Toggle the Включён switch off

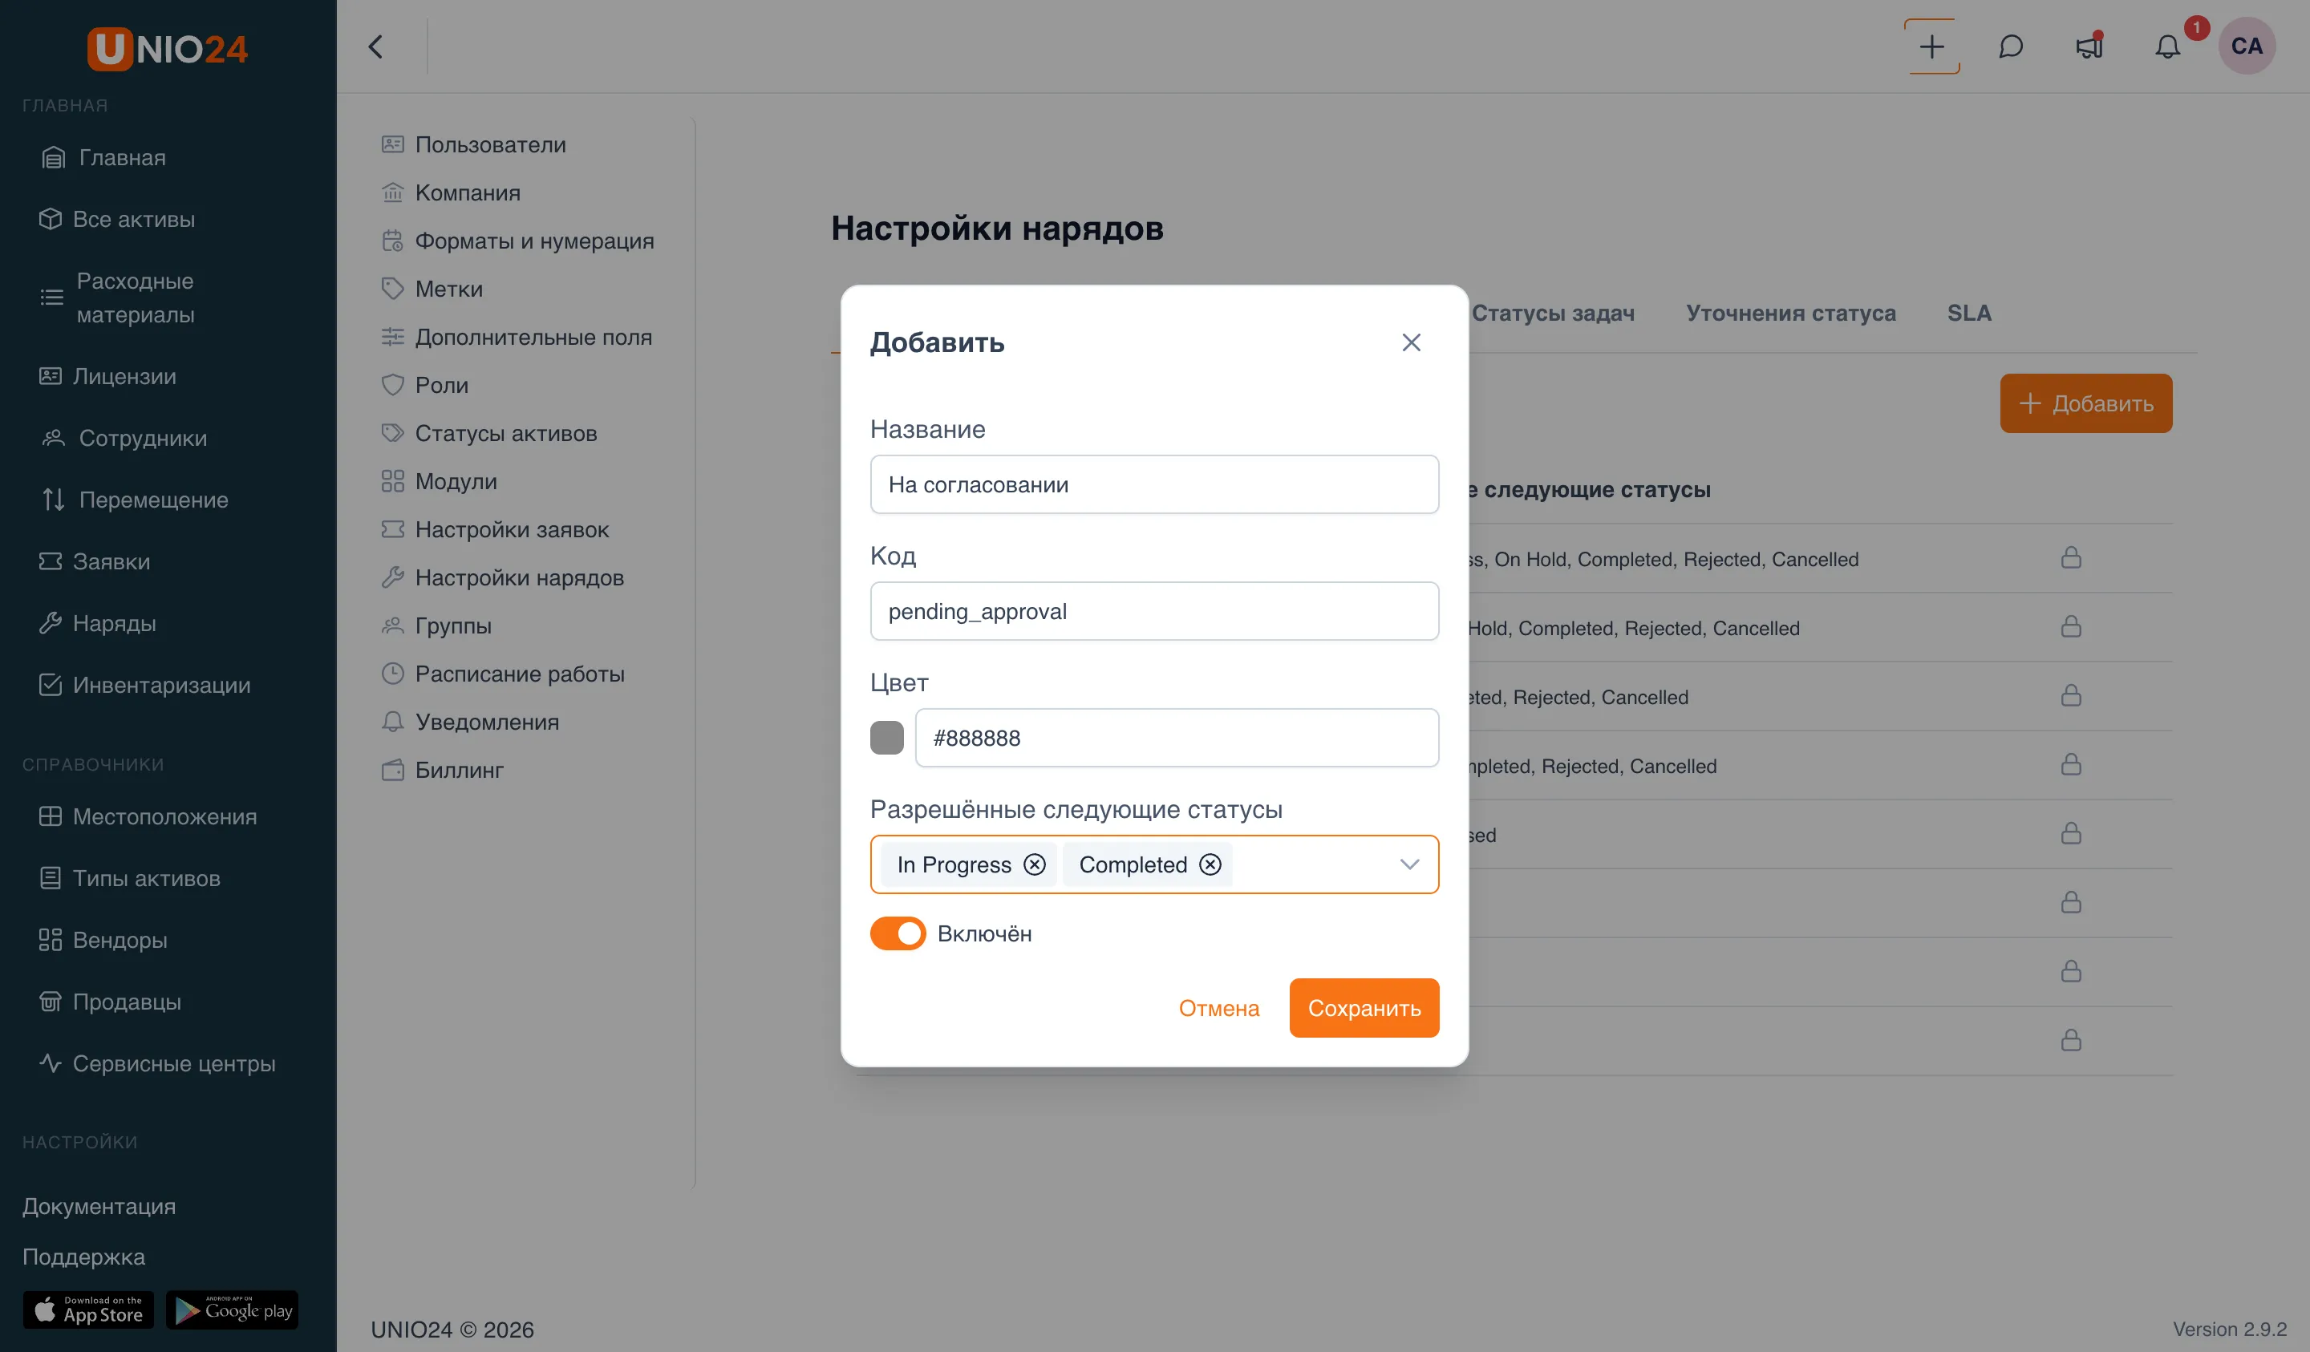click(898, 934)
